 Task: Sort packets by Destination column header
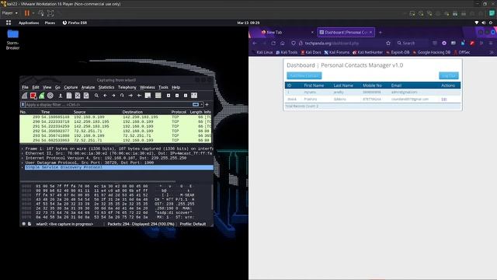(133, 112)
